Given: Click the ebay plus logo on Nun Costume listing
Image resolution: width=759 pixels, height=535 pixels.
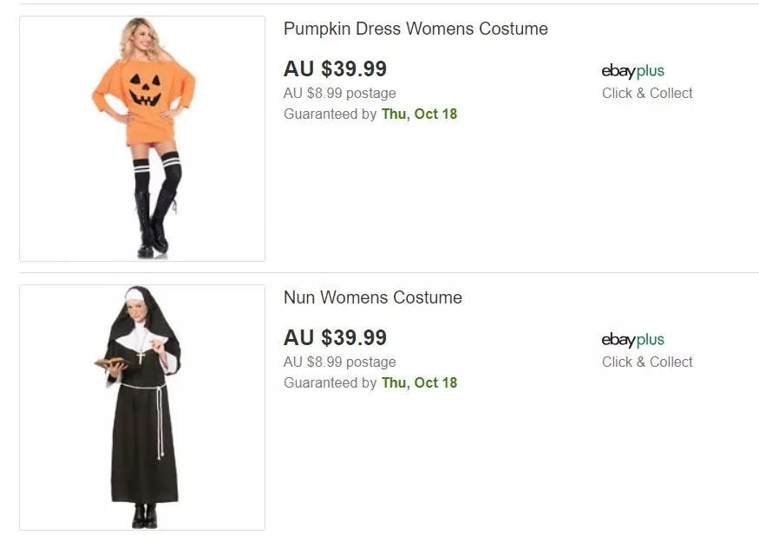Looking at the screenshot, I should click(632, 340).
